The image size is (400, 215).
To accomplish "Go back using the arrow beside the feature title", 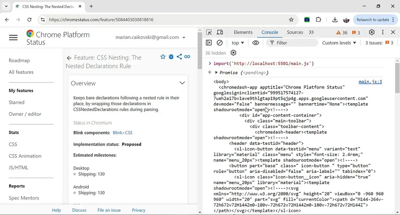I will coord(69,58).
